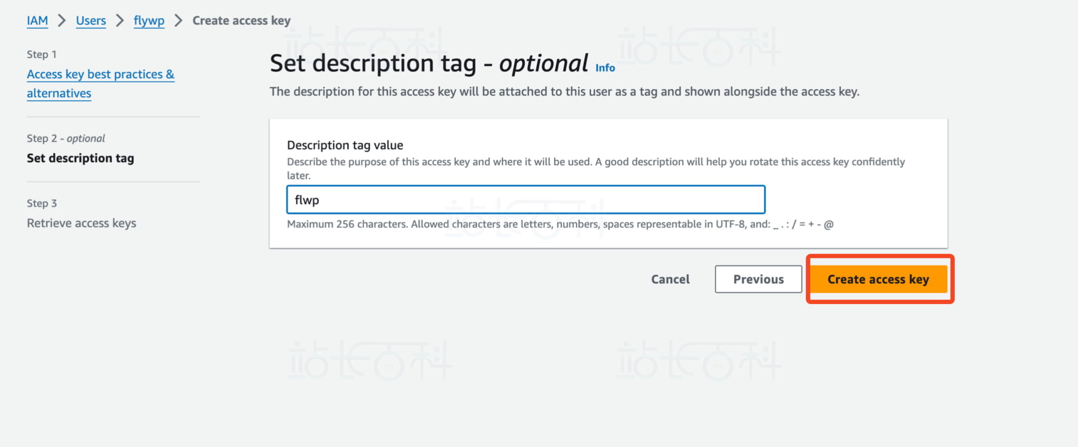Click the Step 2 - optional label
1078x447 pixels.
pos(66,139)
